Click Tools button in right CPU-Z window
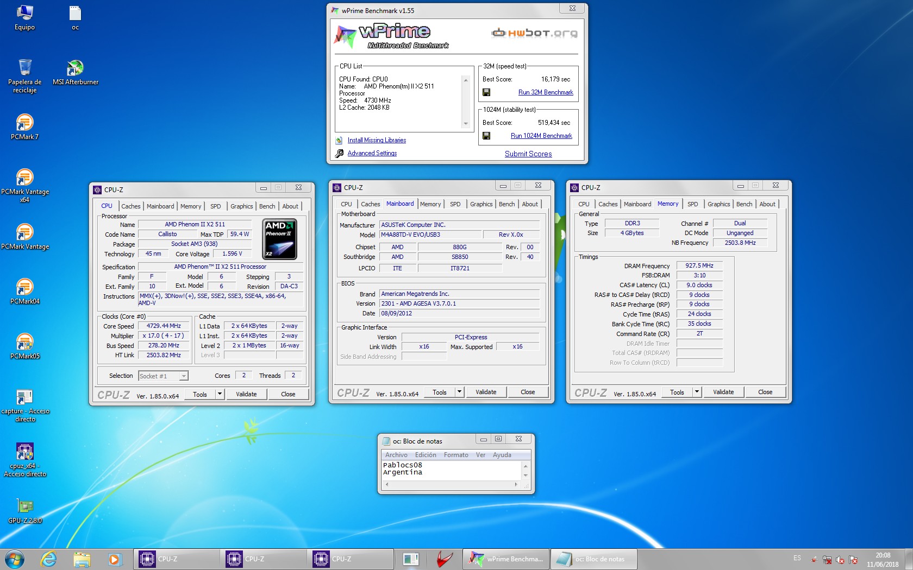This screenshot has height=570, width=913. (677, 392)
